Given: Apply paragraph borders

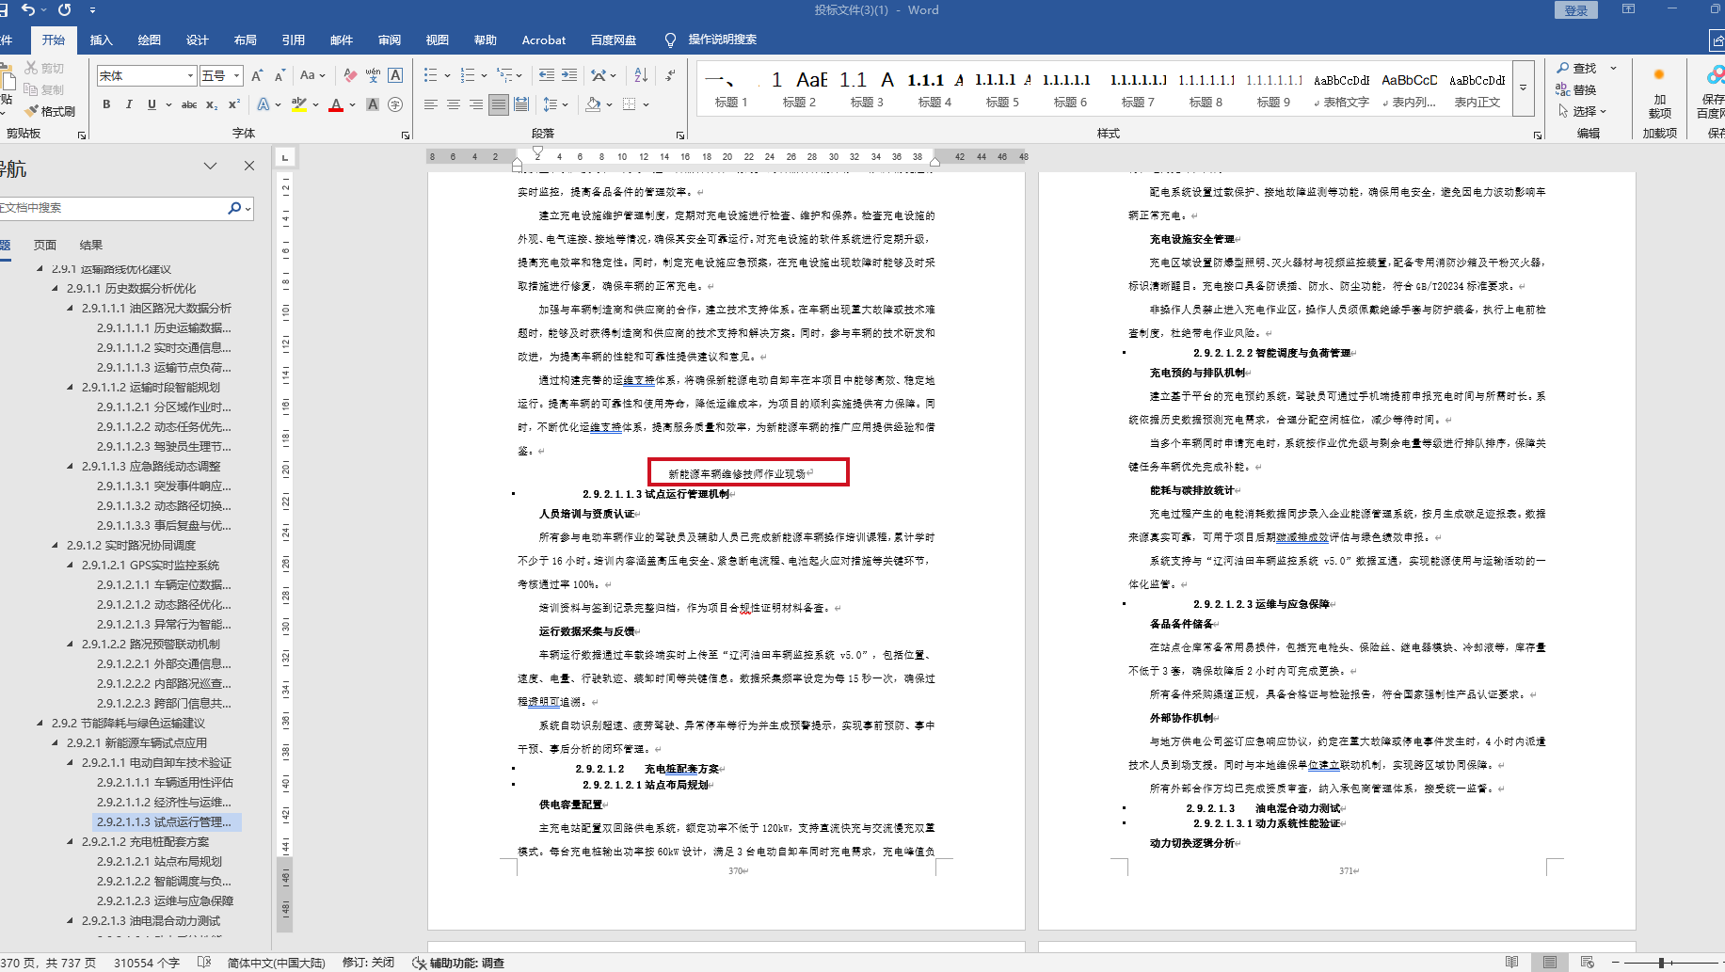Looking at the screenshot, I should (630, 104).
